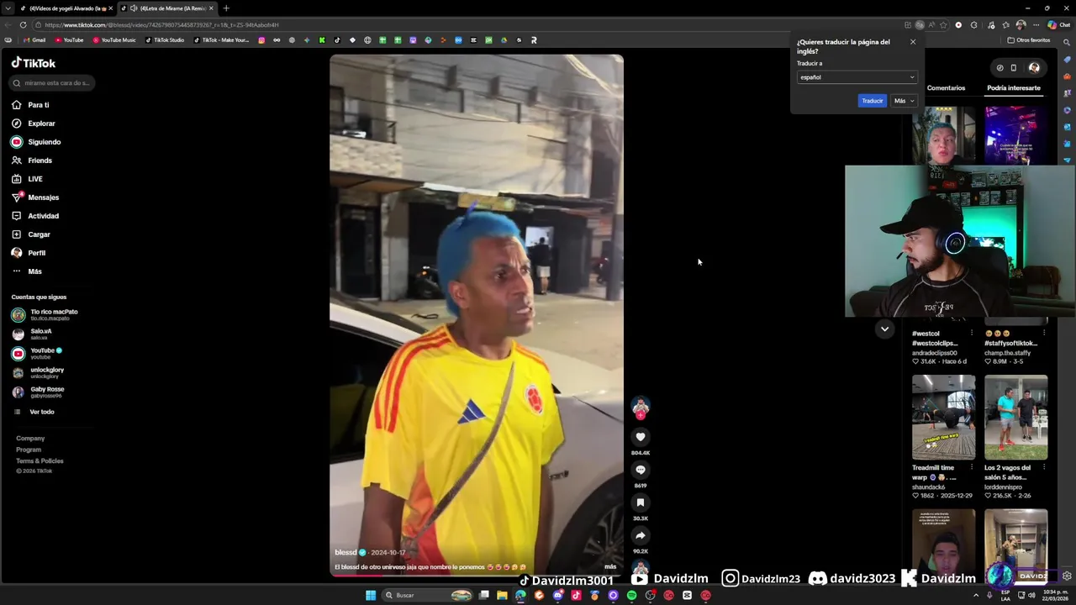The height and width of the screenshot is (605, 1076).
Task: Open a new browser tab
Action: click(225, 8)
